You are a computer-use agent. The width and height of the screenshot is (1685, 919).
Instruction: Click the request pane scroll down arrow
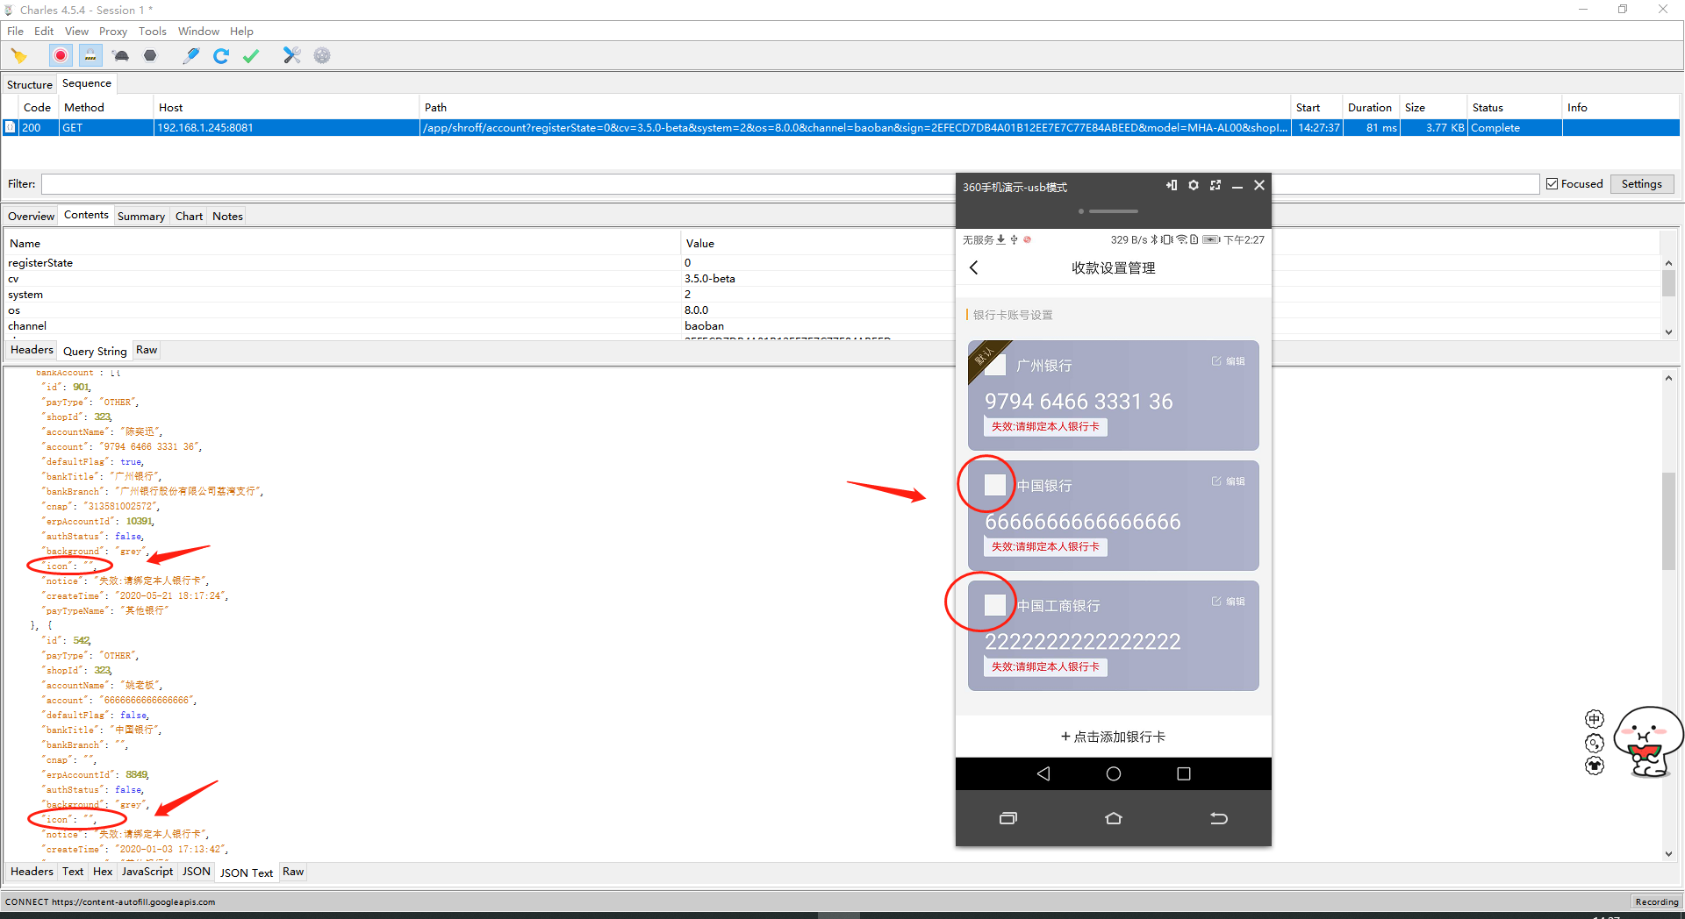[x=1668, y=332]
